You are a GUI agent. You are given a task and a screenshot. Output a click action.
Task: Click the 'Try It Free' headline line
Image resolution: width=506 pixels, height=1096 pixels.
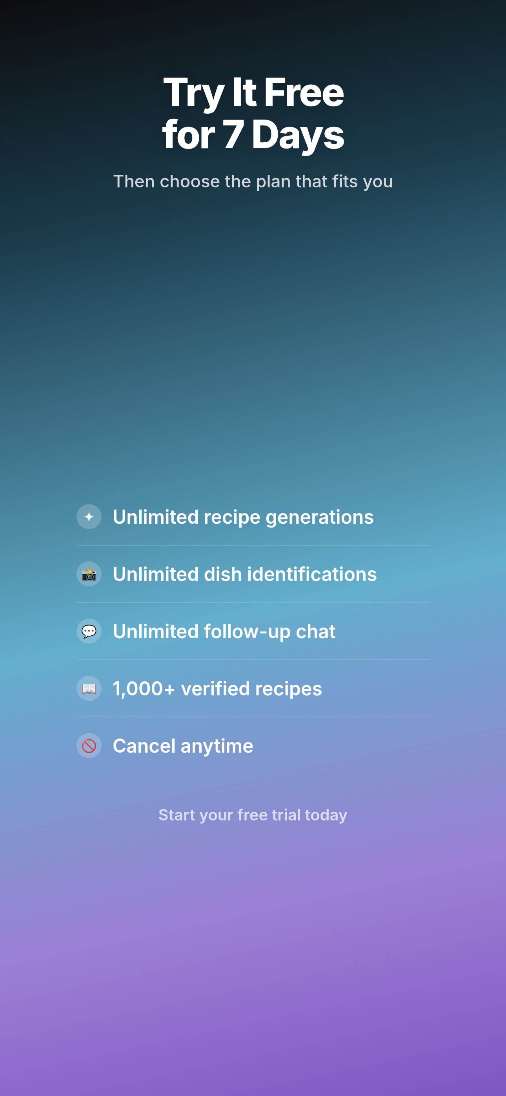pyautogui.click(x=253, y=93)
